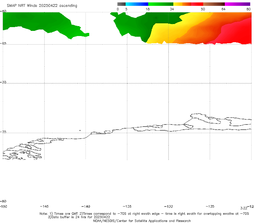Click the longitude label '-125'
This screenshot has height=223, width=254.
coord(210,207)
